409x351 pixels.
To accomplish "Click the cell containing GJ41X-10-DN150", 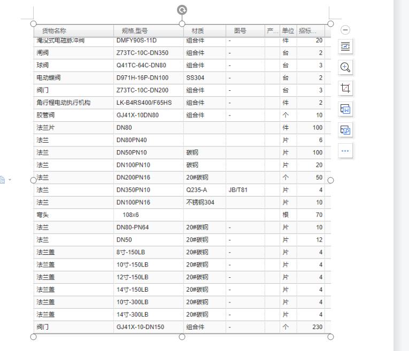I will 140,327.
